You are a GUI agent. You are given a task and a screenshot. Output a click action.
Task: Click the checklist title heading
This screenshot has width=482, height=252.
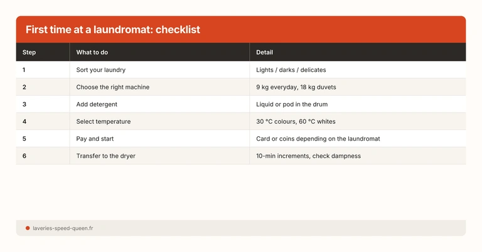[x=113, y=29]
